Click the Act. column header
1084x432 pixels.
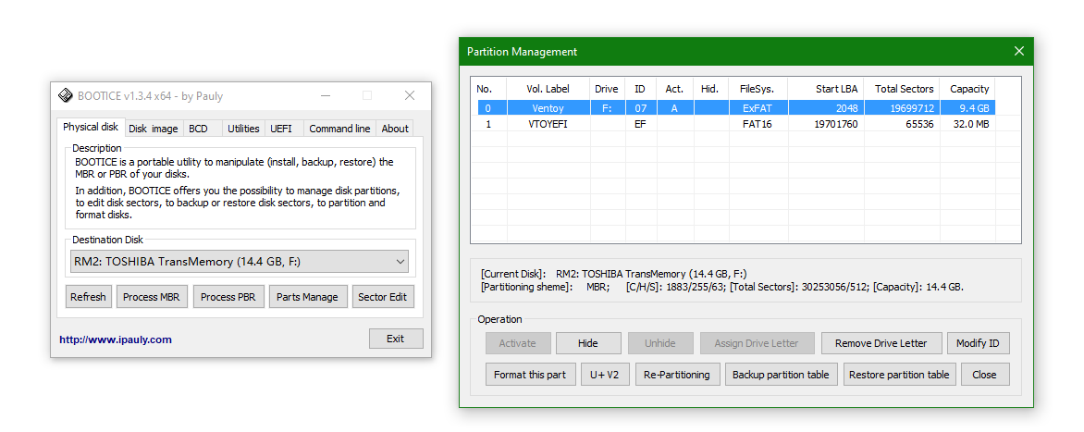click(x=674, y=89)
